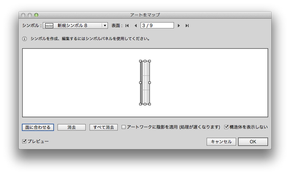The width and height of the screenshot is (290, 175).
Task: Click the top-left handle of the mapped art
Action: tap(140, 61)
